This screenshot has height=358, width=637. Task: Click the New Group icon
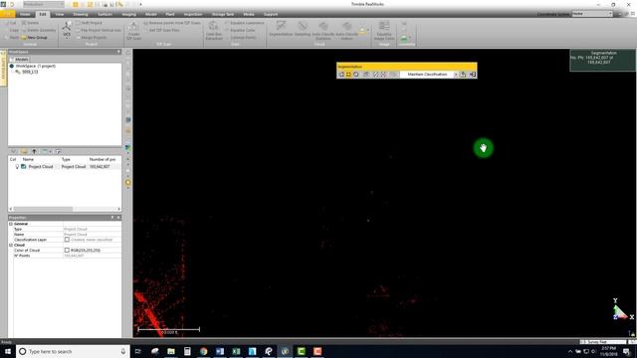point(24,38)
